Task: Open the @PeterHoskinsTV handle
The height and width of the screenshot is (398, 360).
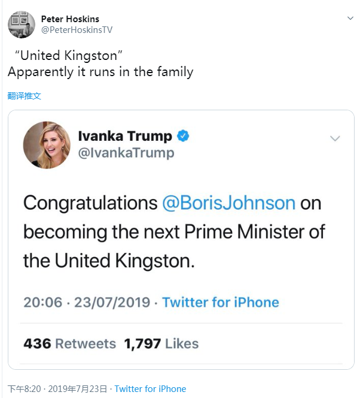Action: coord(77,30)
